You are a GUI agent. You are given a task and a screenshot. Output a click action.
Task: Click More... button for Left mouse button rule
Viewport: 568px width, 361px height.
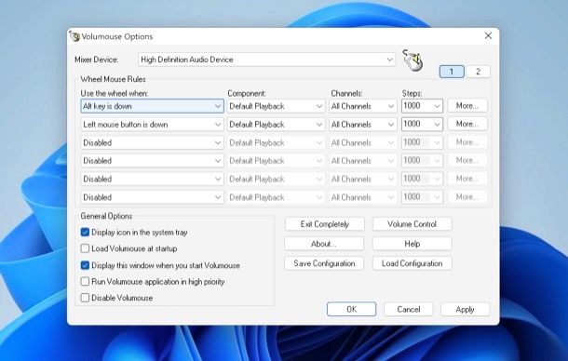[x=467, y=124]
